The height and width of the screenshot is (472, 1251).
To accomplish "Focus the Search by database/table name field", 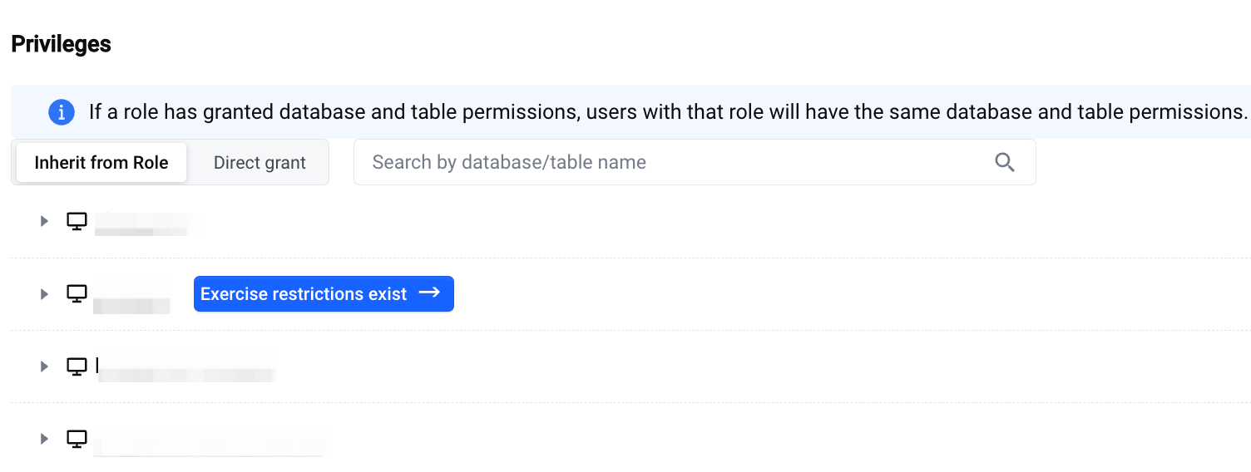I will coord(695,162).
